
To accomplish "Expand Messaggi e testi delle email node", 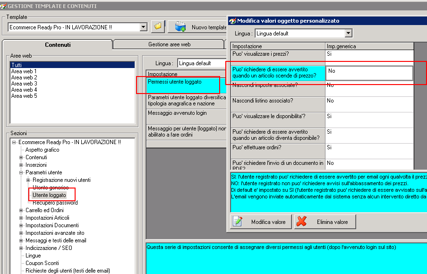I will coord(21,240).
